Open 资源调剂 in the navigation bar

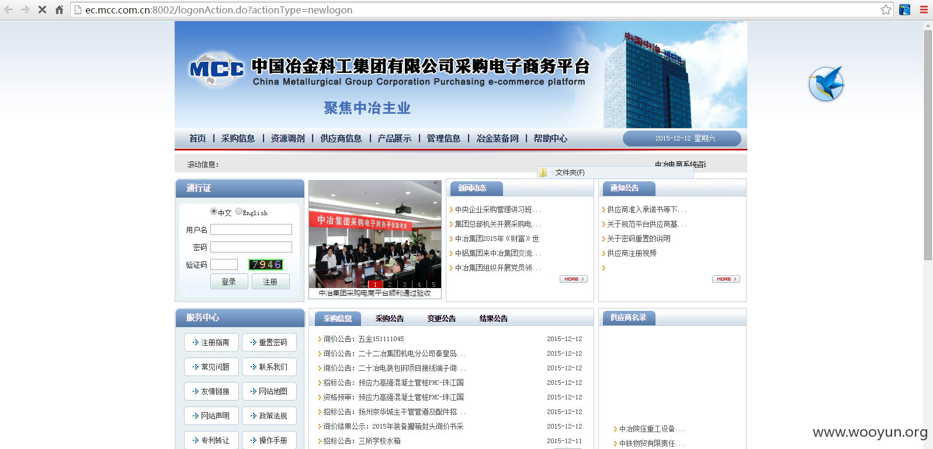coord(287,138)
